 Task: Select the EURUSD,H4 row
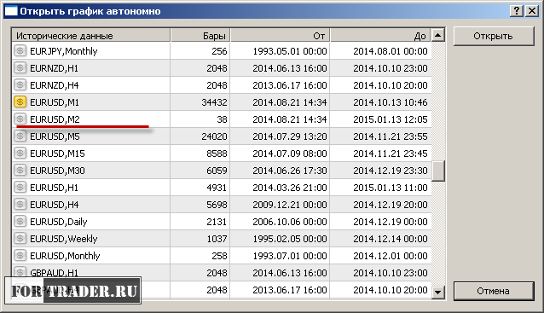tap(222, 205)
